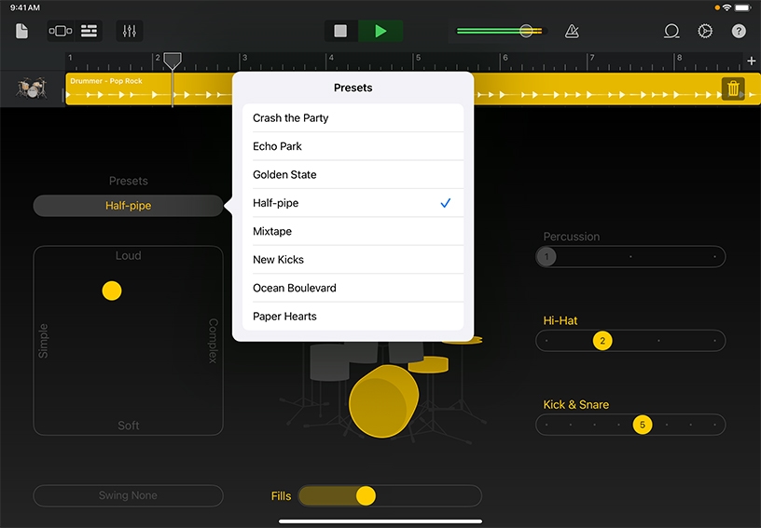Open the Swing None selector

pos(128,495)
